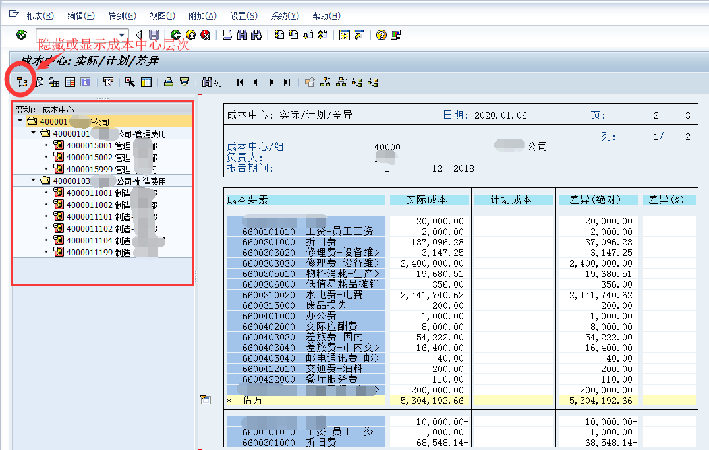Open the 转到(G) menu
The width and height of the screenshot is (709, 450).
122,16
